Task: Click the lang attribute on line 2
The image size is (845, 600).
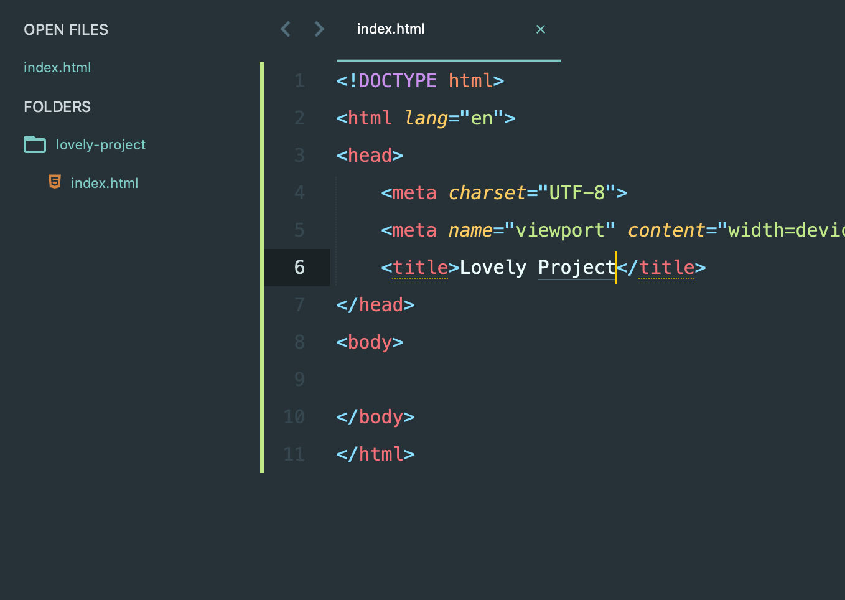Action: [426, 118]
